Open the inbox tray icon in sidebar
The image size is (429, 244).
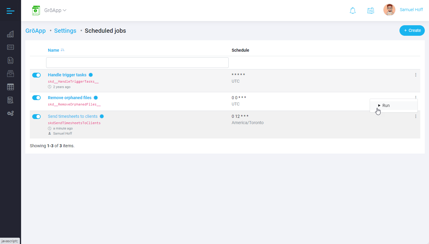[x=10, y=74]
